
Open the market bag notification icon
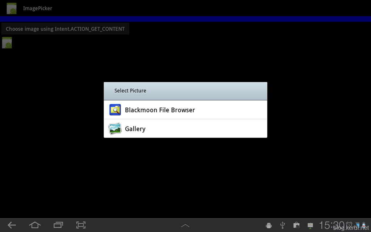296,225
